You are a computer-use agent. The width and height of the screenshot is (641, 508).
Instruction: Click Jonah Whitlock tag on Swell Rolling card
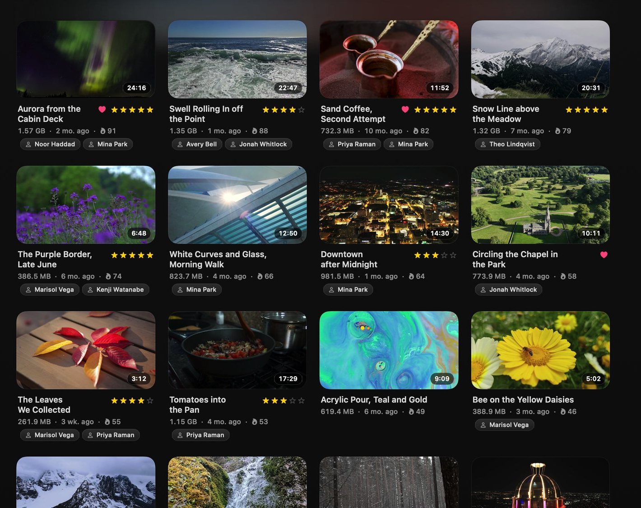tap(259, 144)
